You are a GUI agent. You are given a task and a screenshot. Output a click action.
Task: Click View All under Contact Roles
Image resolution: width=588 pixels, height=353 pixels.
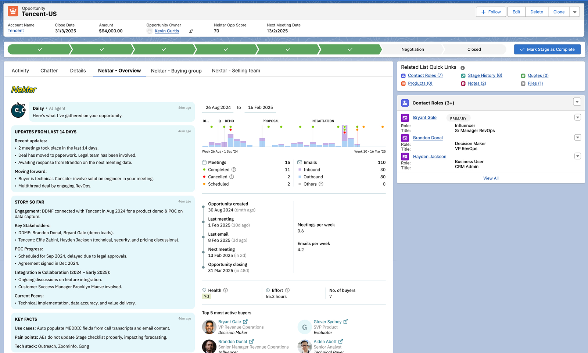(491, 178)
